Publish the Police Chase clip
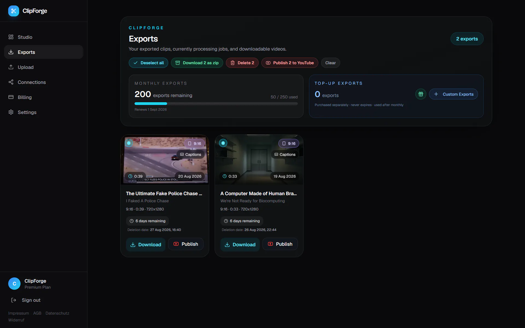This screenshot has width=525, height=328. 186,244
